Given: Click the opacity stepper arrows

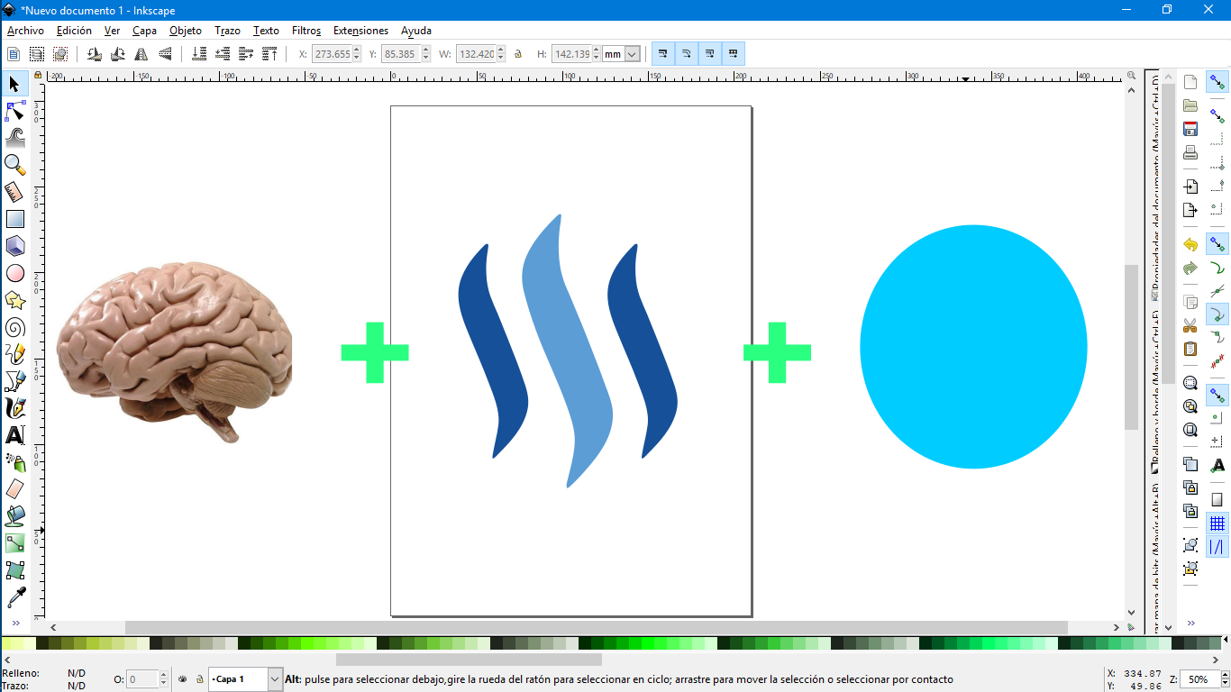Looking at the screenshot, I should (x=164, y=679).
